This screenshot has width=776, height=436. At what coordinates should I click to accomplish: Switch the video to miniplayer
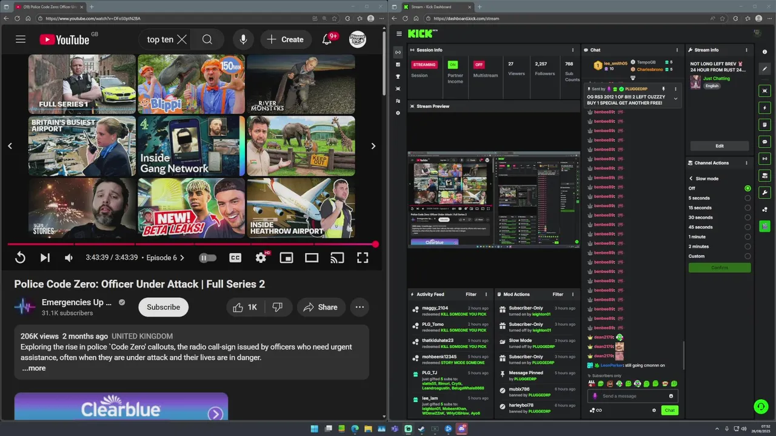pos(286,257)
